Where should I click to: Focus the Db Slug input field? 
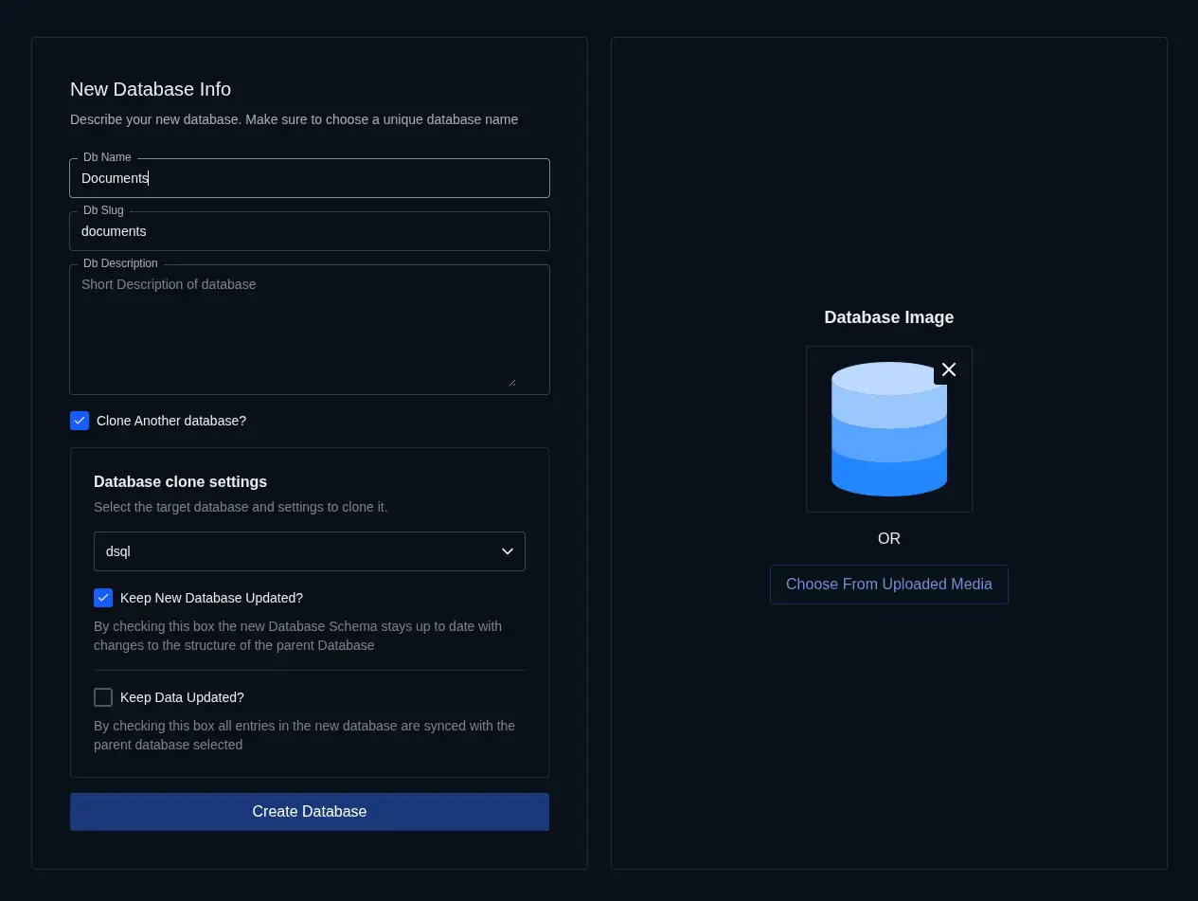pos(310,231)
